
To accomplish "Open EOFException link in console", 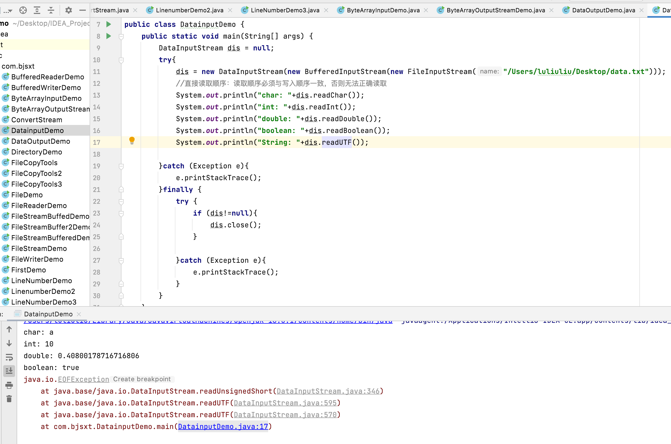I will (84, 379).
